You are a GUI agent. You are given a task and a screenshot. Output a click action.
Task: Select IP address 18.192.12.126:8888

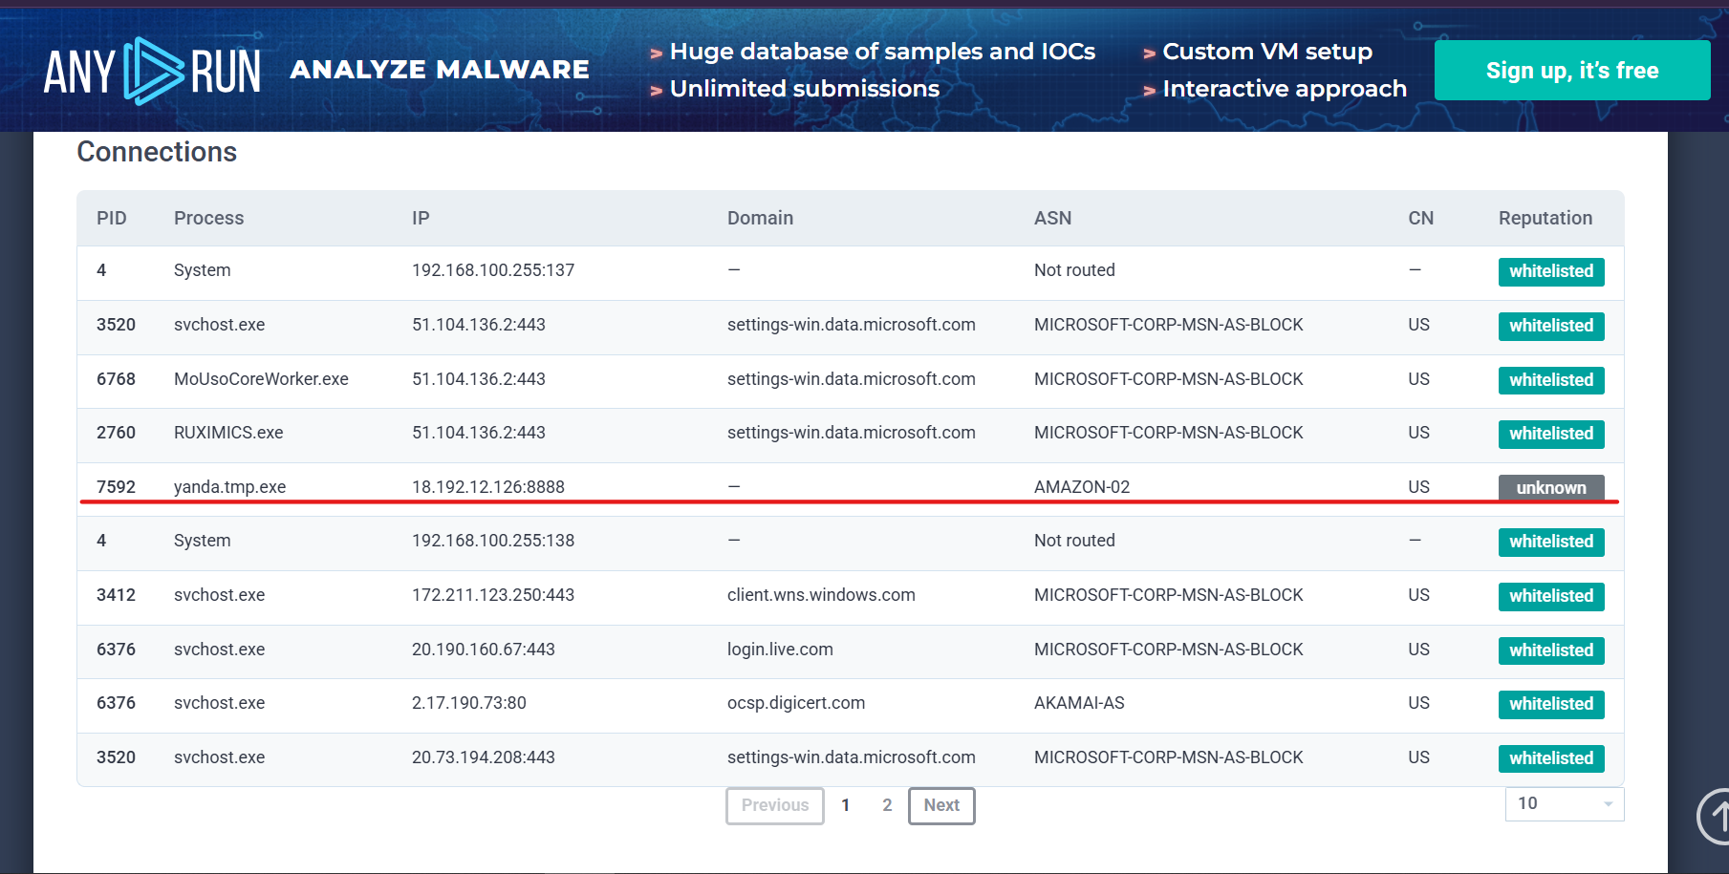[488, 487]
